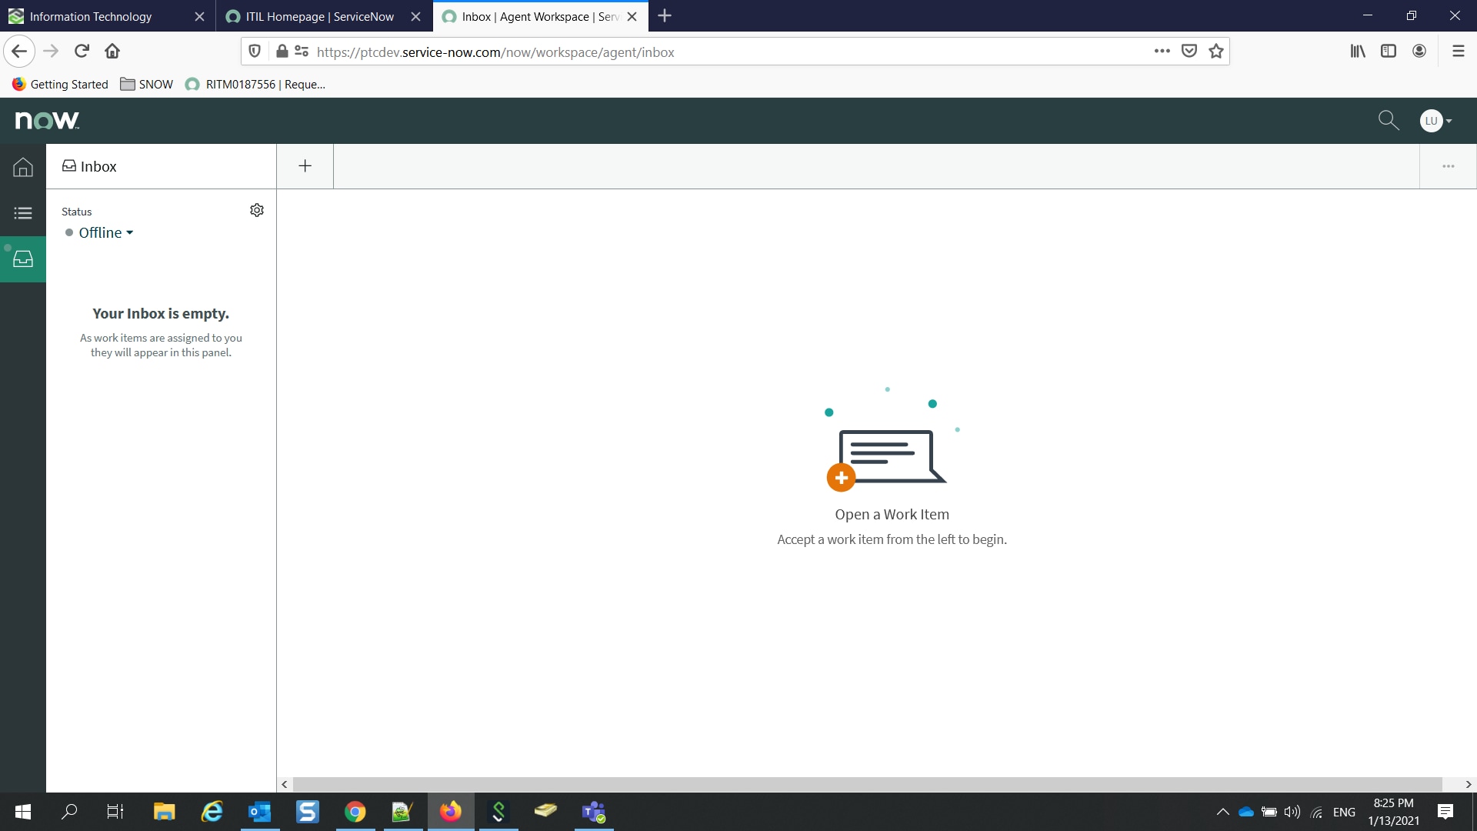Viewport: 1477px width, 831px height.
Task: Click the horizontal scrollbar right arrow
Action: [1468, 784]
